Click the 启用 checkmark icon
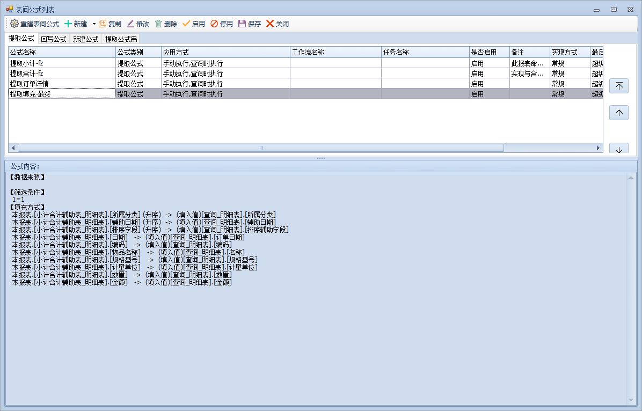Image resolution: width=642 pixels, height=411 pixels. (x=186, y=24)
